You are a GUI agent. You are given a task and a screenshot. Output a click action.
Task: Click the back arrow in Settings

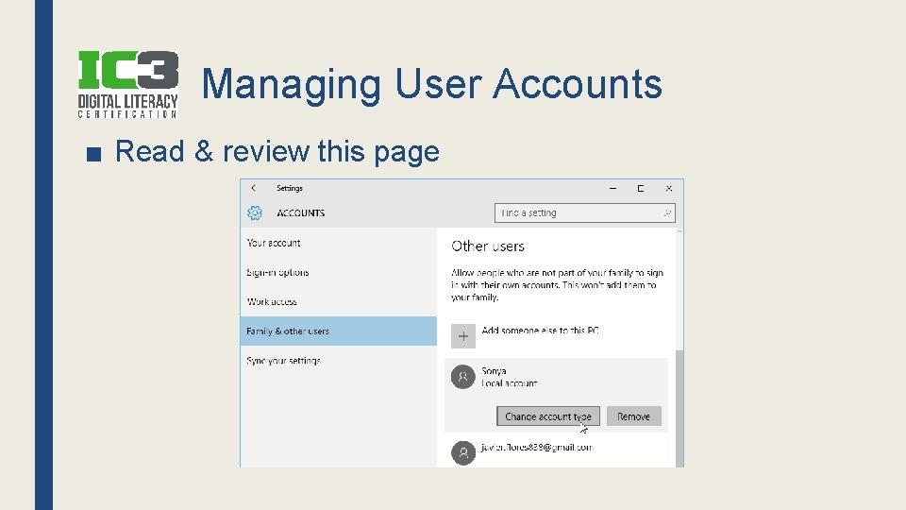point(253,188)
